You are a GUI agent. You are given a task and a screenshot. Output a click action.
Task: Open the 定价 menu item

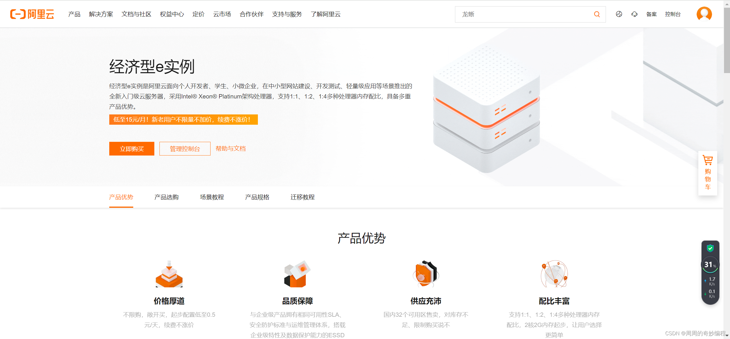tap(199, 14)
